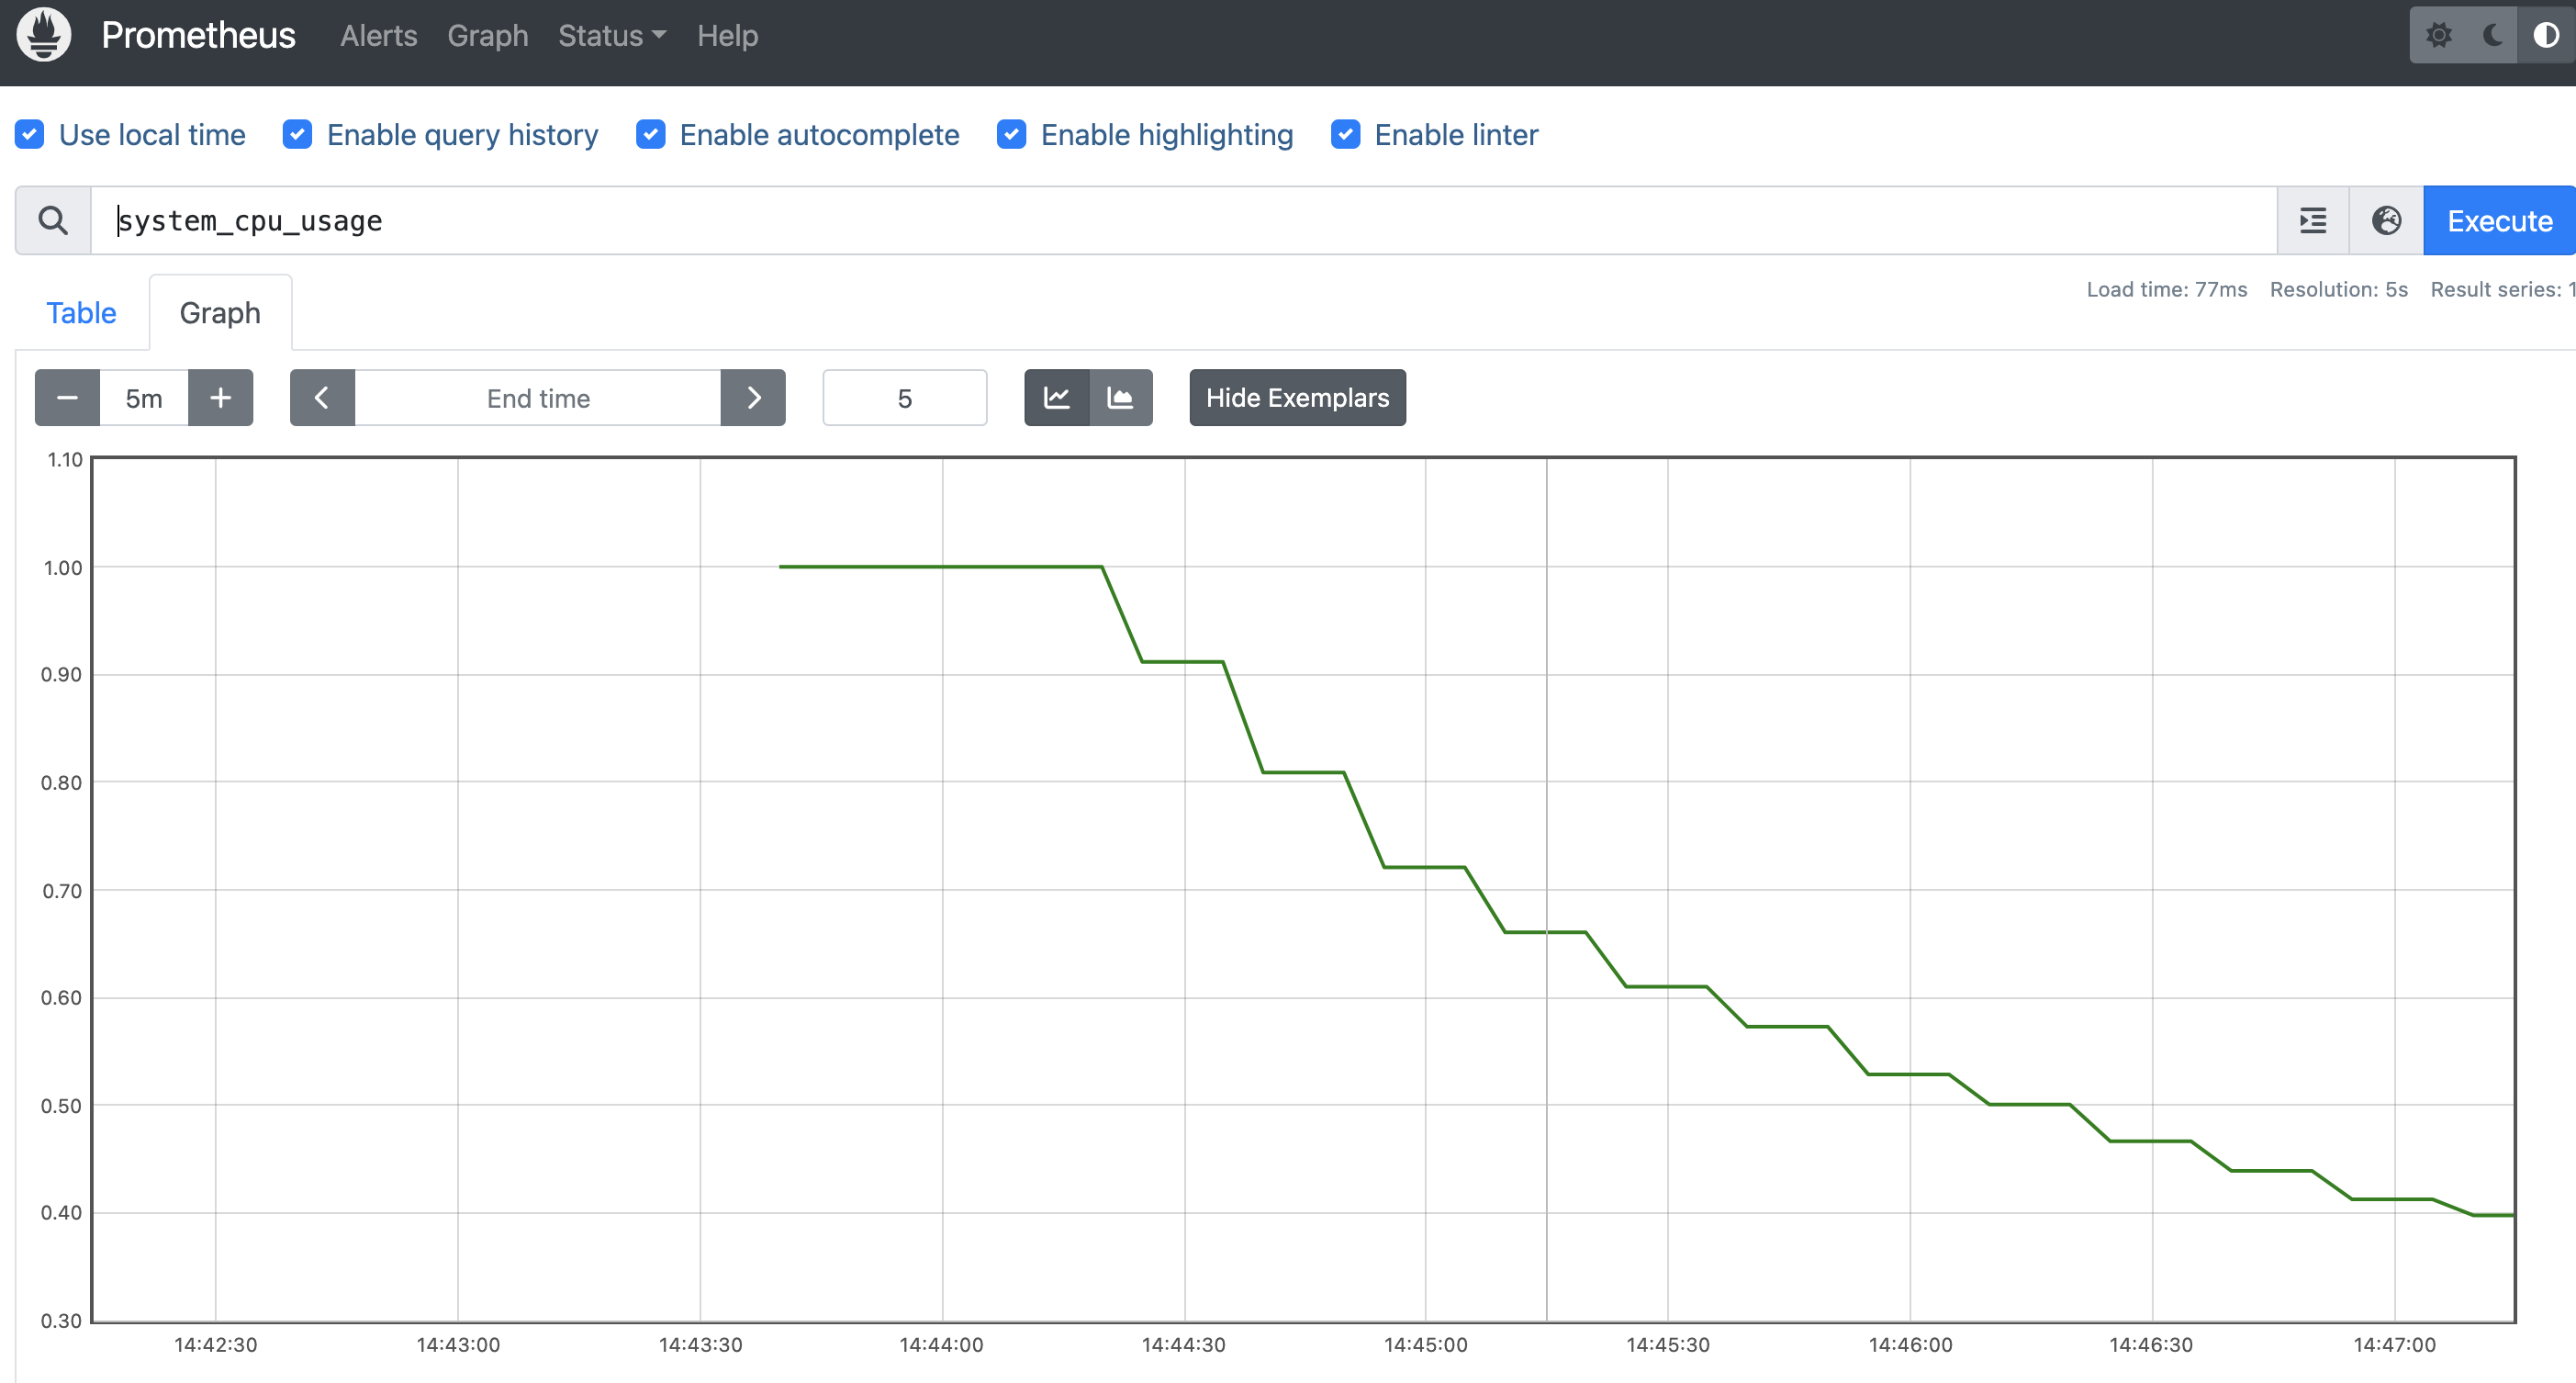Switch to light theme sun icon
Screen dimensions: 2576x1383
click(2439, 35)
